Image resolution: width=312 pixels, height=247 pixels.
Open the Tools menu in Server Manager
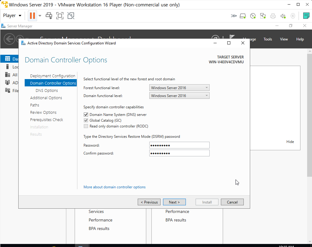[268, 39]
